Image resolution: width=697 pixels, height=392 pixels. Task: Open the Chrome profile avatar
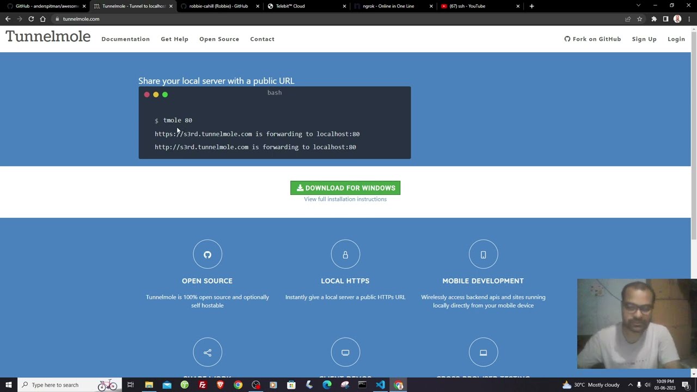point(677,19)
